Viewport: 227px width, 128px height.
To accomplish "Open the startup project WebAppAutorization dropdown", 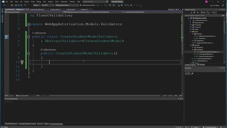I will [x=67, y=5].
